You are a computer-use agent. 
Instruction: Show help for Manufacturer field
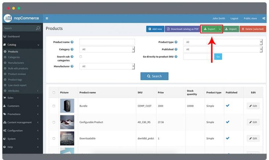(72, 66)
